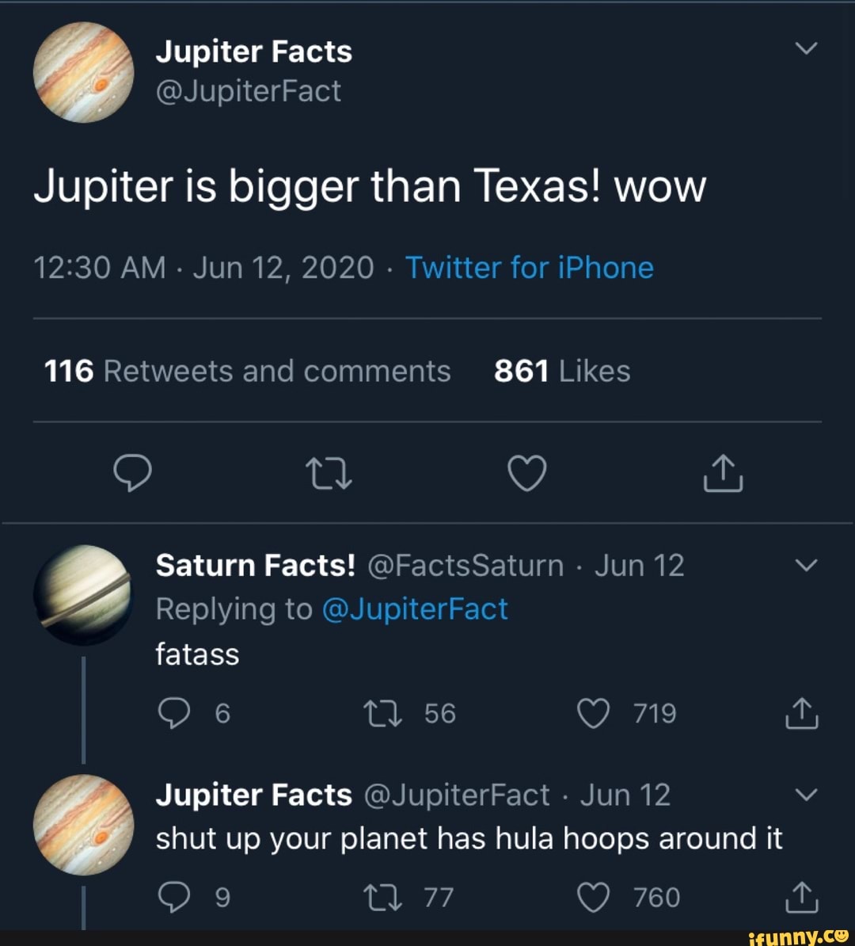Open the Twitter for iPhone link
The width and height of the screenshot is (855, 946).
[x=530, y=268]
